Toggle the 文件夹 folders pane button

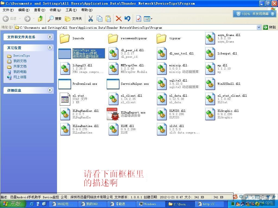click(x=73, y=19)
